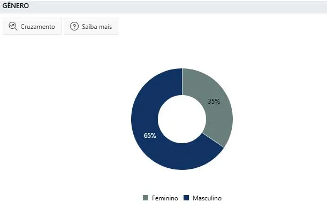This screenshot has height=210, width=327.
Task: Click the Cruzamento magnifier chart icon
Action: (13, 26)
